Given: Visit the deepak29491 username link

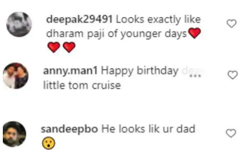Looking at the screenshot, I should (79, 20).
